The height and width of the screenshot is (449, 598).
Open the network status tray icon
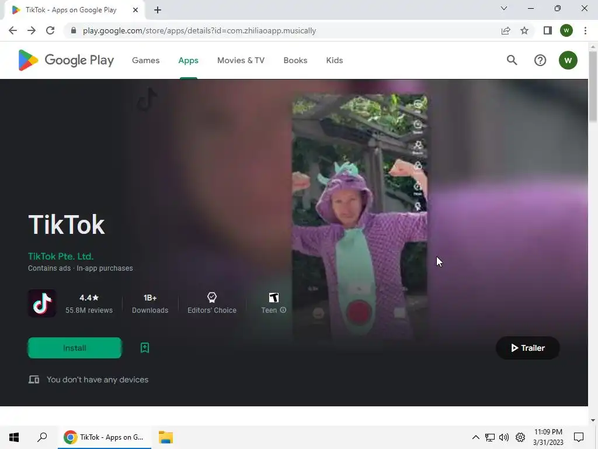tap(490, 437)
